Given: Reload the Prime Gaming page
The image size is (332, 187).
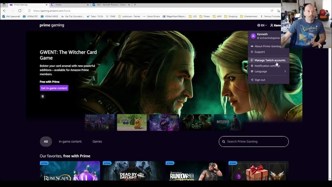Looking at the screenshot, I should [x=20, y=11].
